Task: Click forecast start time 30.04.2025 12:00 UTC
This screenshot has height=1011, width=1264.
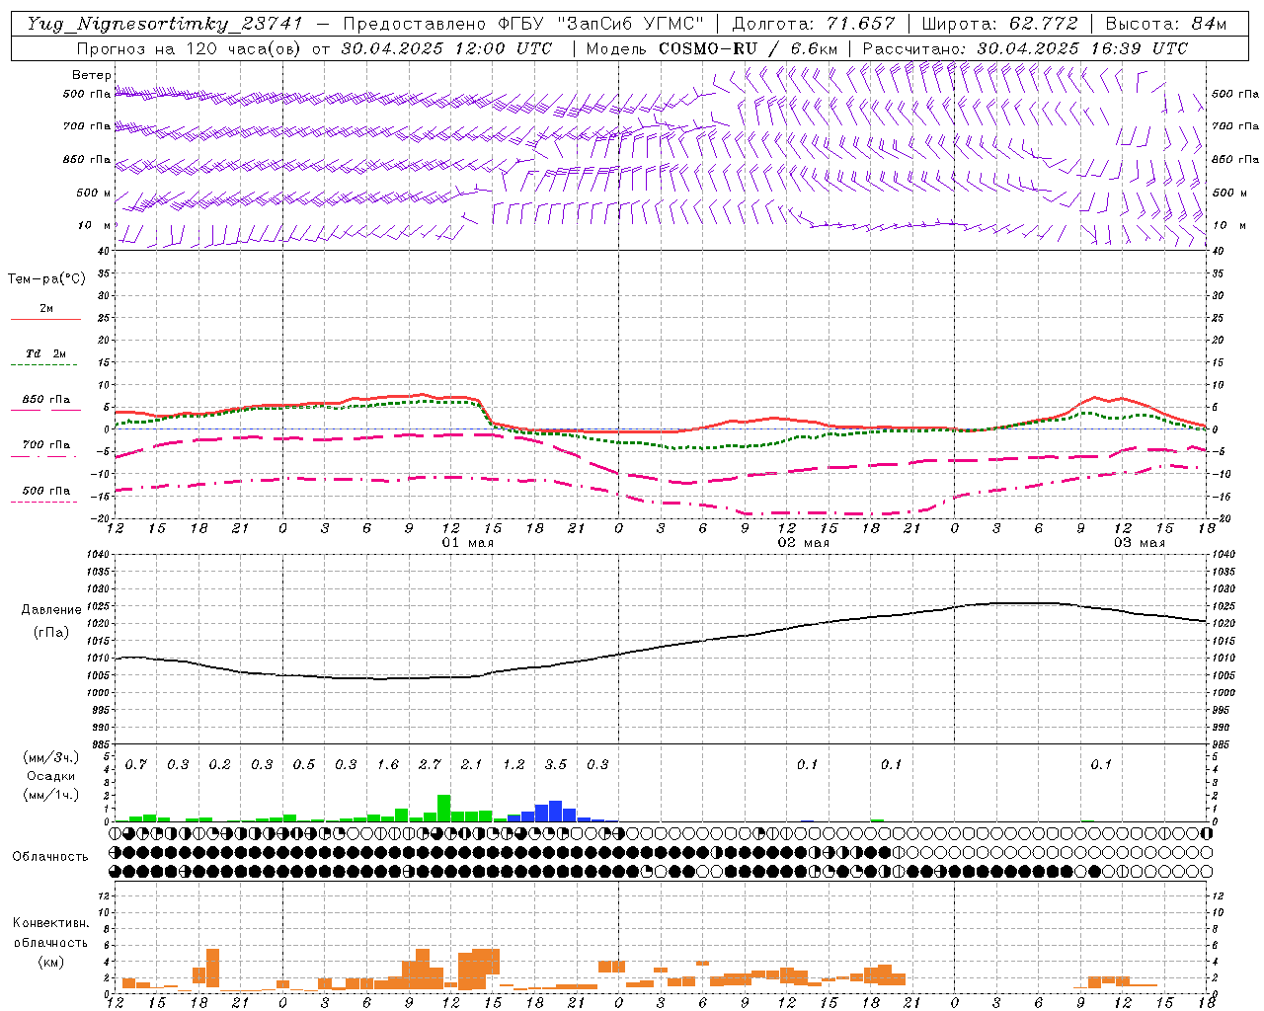Action: tap(446, 48)
